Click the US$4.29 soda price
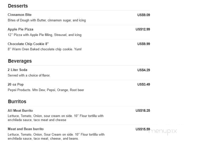 tap(144, 70)
